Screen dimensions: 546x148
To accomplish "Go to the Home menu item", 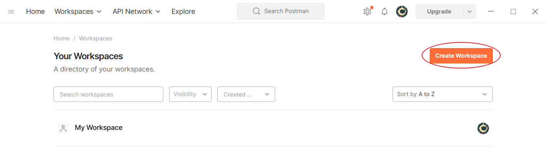I will click(x=35, y=12).
